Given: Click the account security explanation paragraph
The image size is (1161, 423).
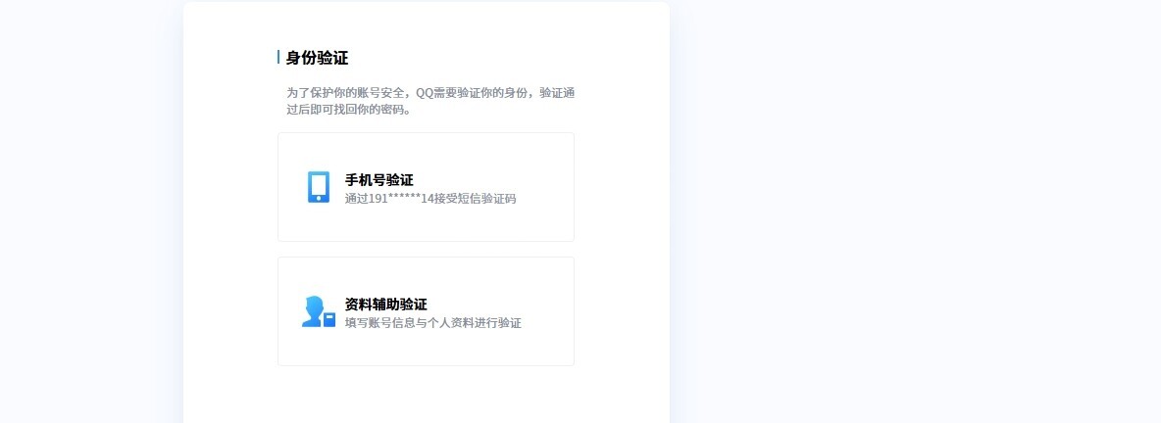Looking at the screenshot, I should click(x=430, y=101).
